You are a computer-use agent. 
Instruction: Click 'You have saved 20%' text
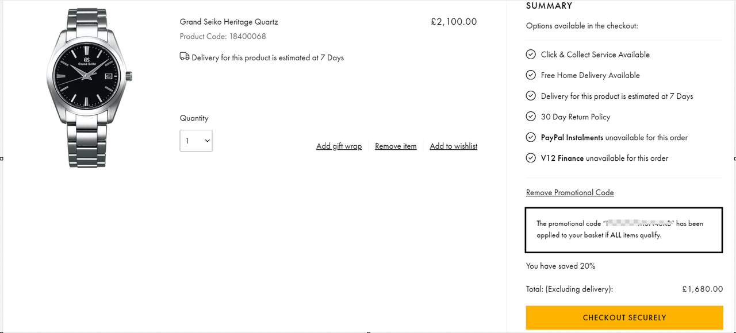pyautogui.click(x=561, y=266)
